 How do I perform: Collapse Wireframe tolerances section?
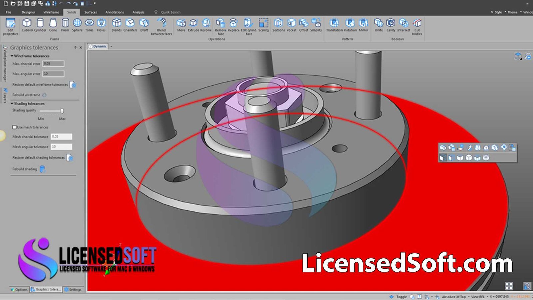[12, 56]
